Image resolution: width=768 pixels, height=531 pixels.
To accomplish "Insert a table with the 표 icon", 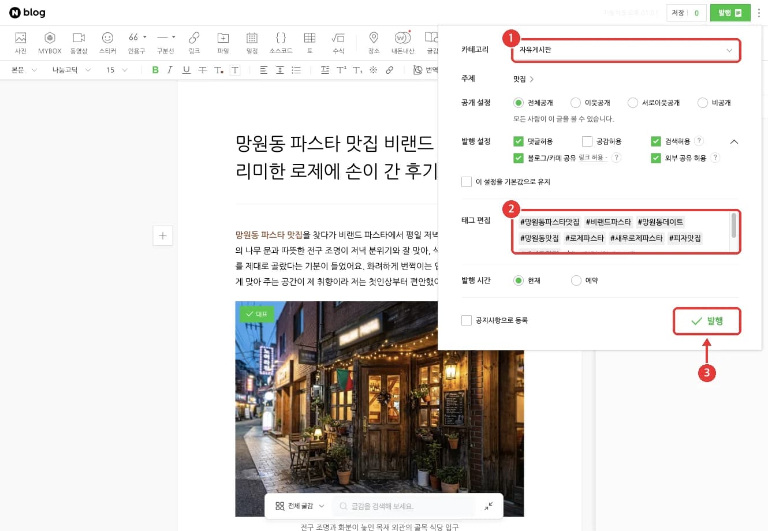I will (x=310, y=43).
